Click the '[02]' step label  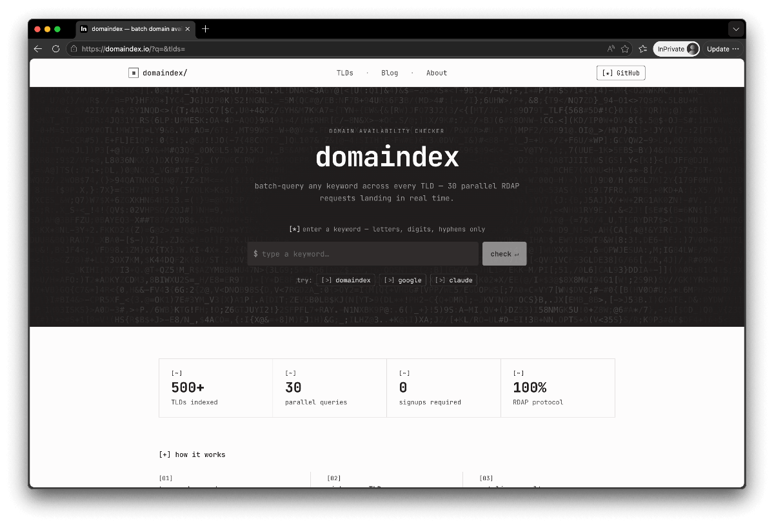point(334,478)
